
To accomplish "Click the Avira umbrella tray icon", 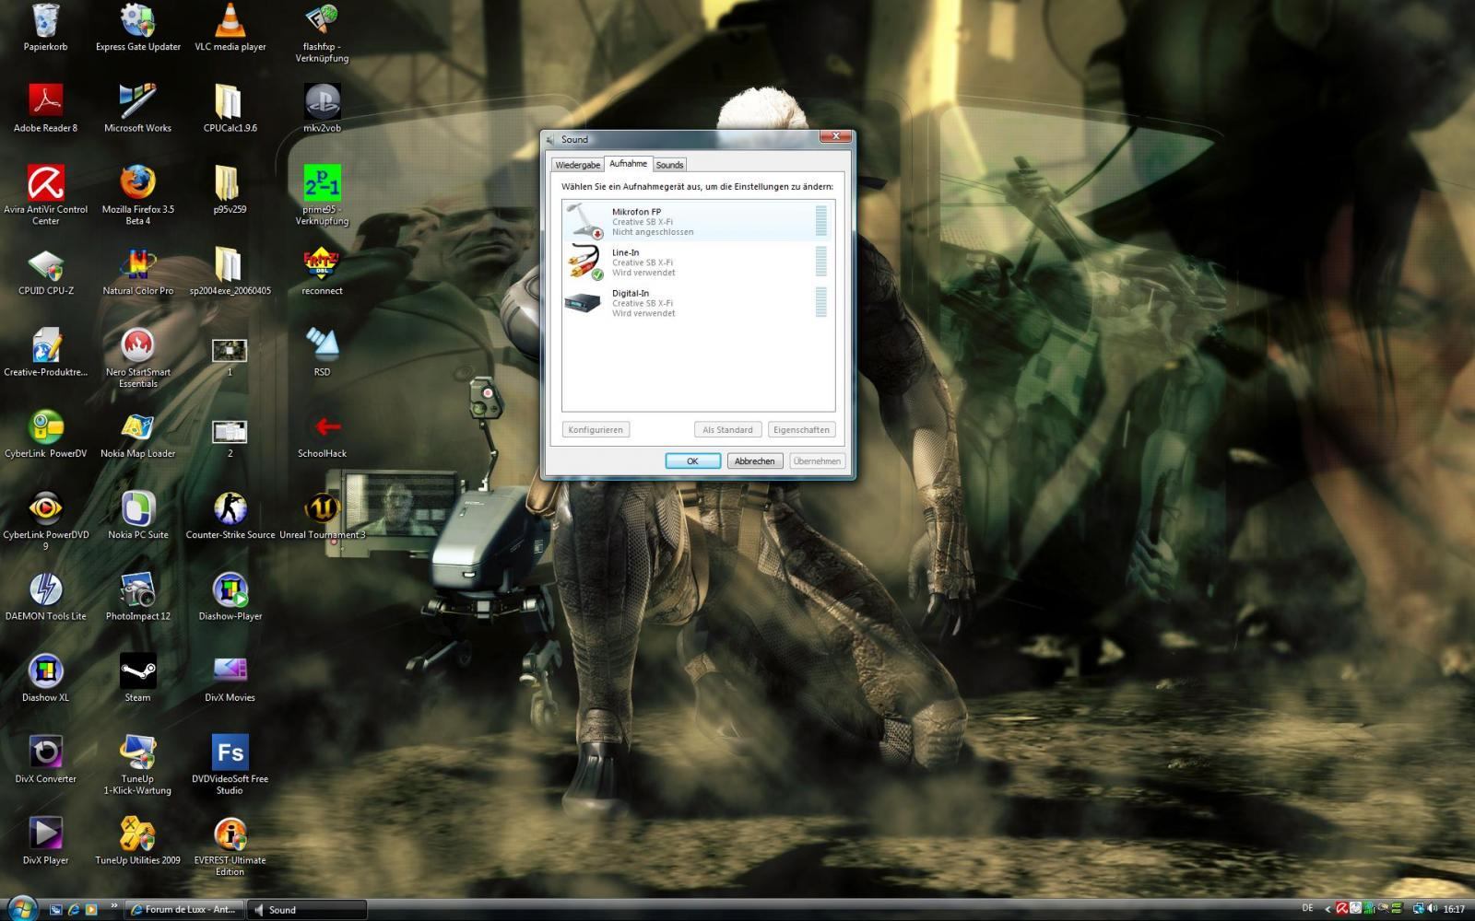I will pos(1342,908).
